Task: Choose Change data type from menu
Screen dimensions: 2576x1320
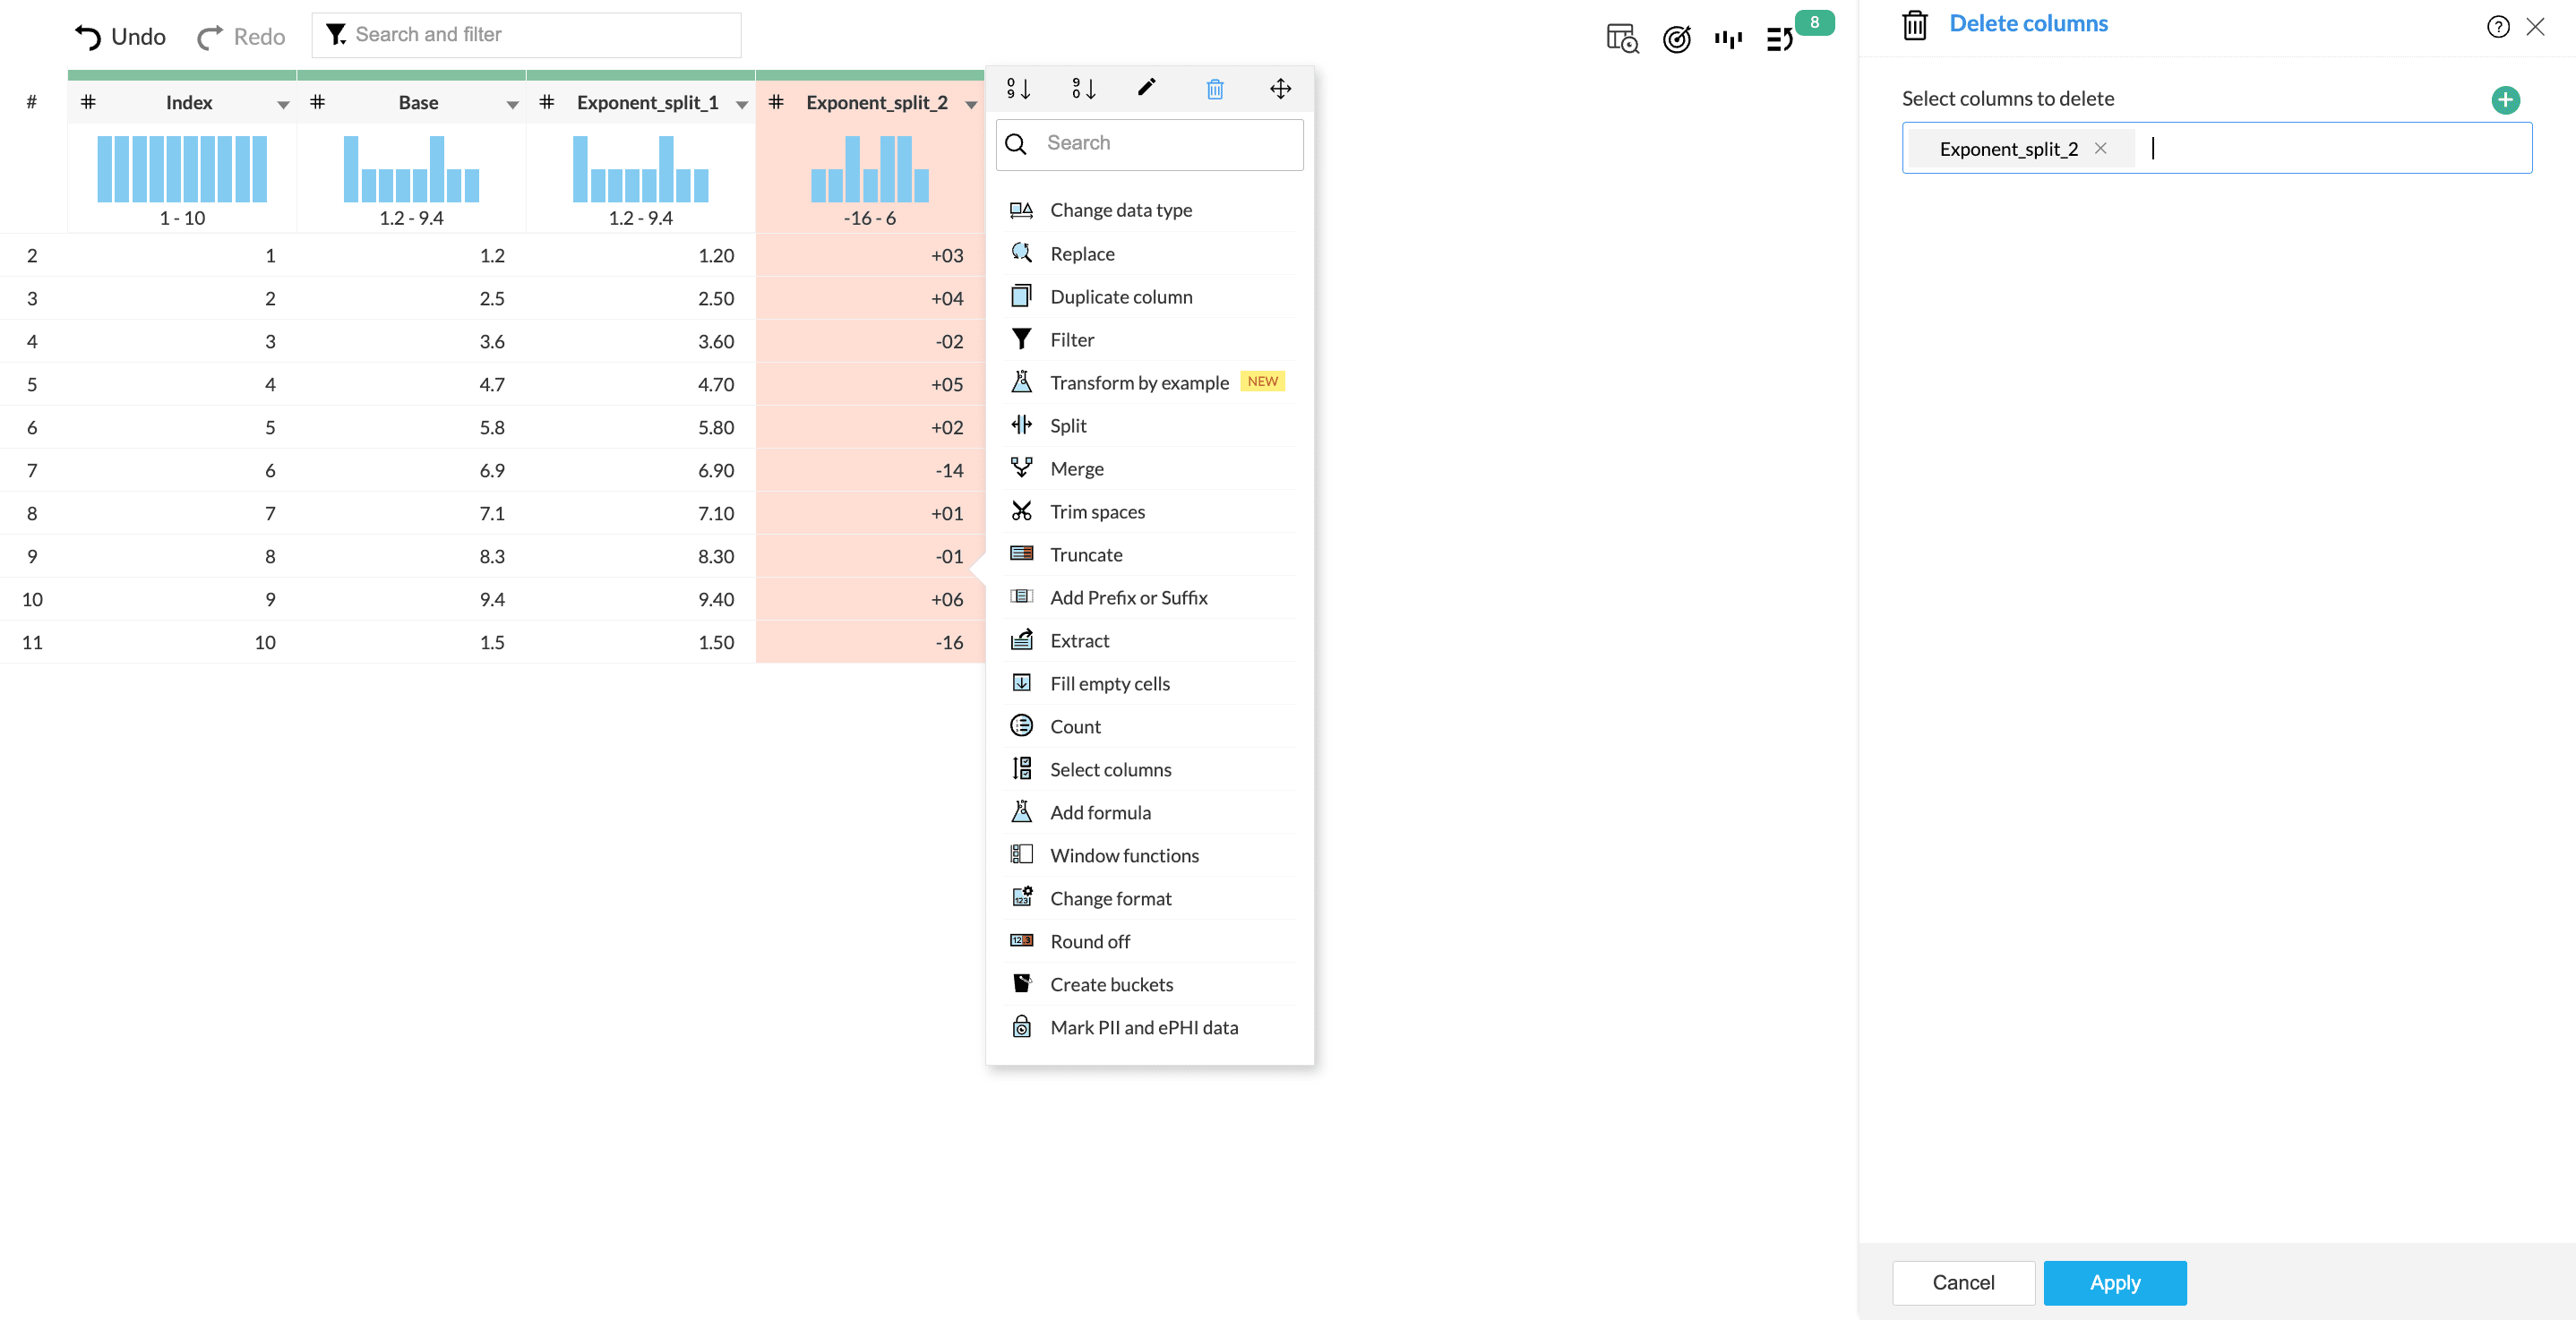Action: [1120, 210]
